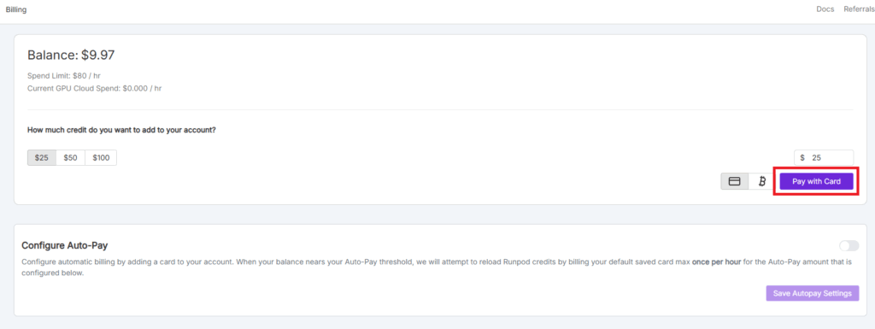This screenshot has width=875, height=329.
Task: Enable the Configure Auto-Pay toggle switch
Action: [849, 246]
